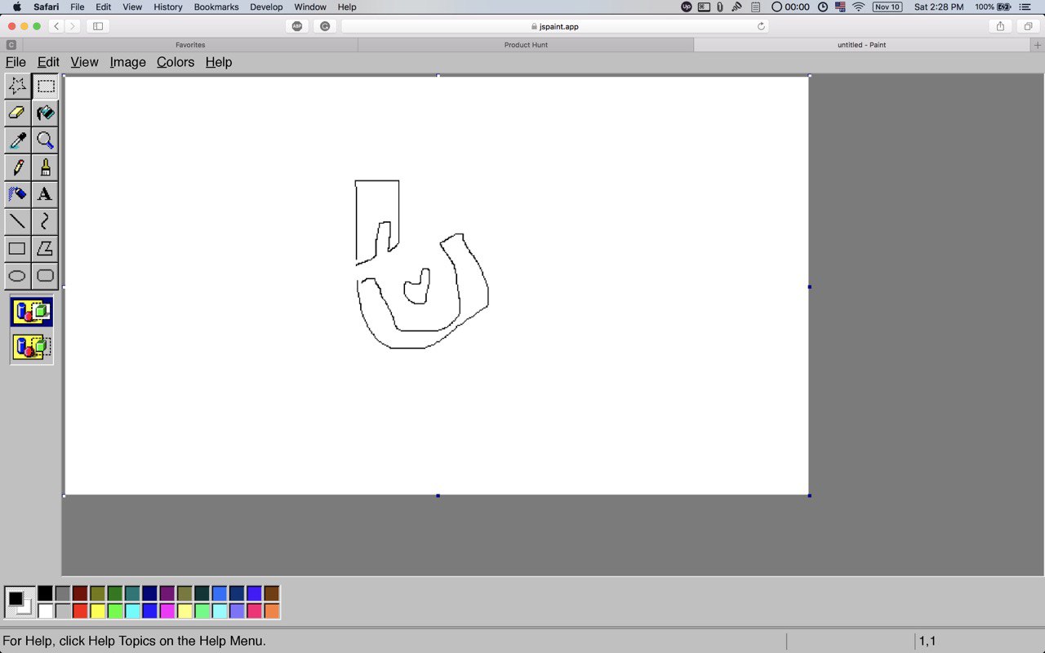Viewport: 1045px width, 653px height.
Task: Activate the Magnifier tool
Action: (x=46, y=140)
